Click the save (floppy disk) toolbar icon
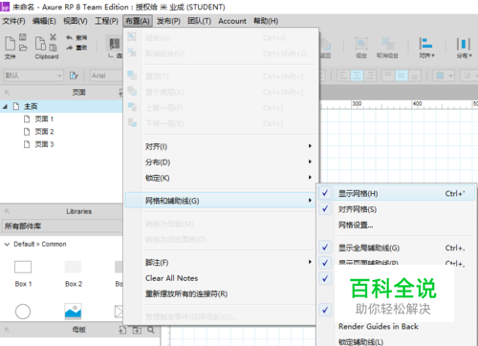Image resolution: width=478 pixels, height=346 pixels. coord(23,37)
